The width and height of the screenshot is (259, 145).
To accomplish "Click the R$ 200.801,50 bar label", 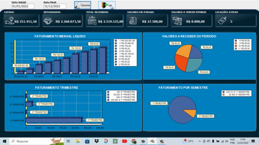I will point(21,65).
